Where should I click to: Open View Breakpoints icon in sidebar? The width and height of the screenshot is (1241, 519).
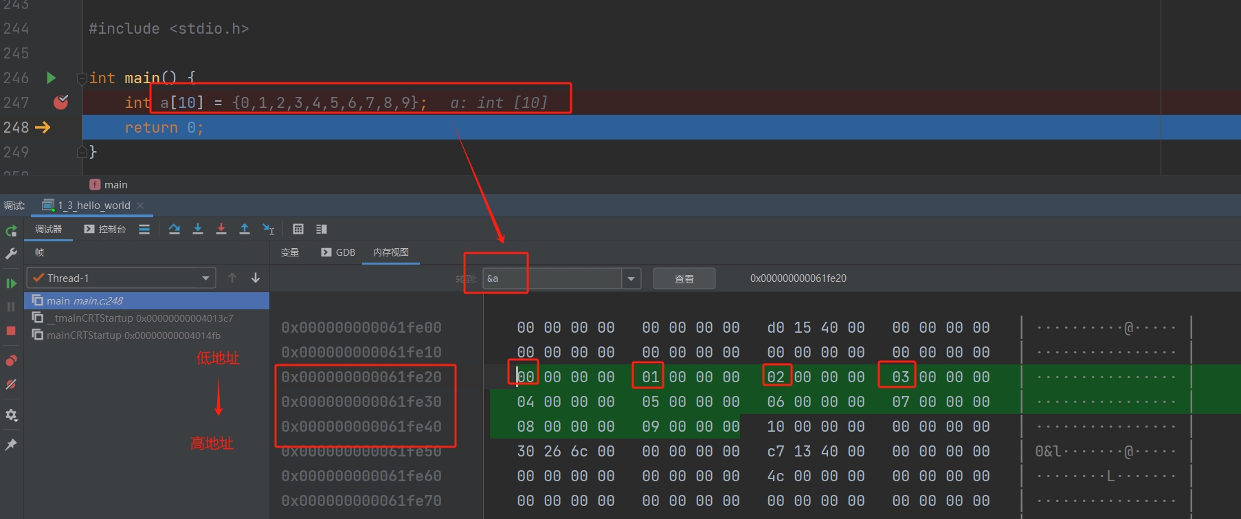(11, 361)
